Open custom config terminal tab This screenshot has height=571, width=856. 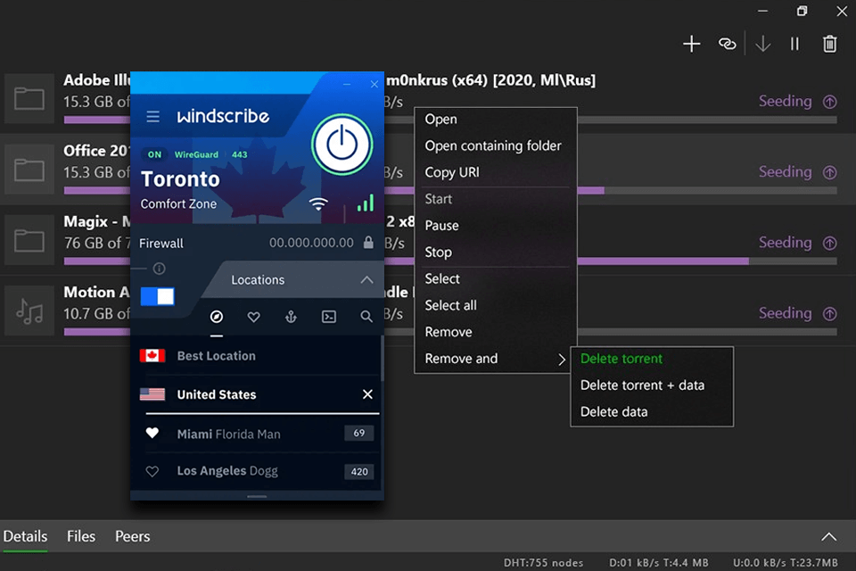pyautogui.click(x=329, y=317)
